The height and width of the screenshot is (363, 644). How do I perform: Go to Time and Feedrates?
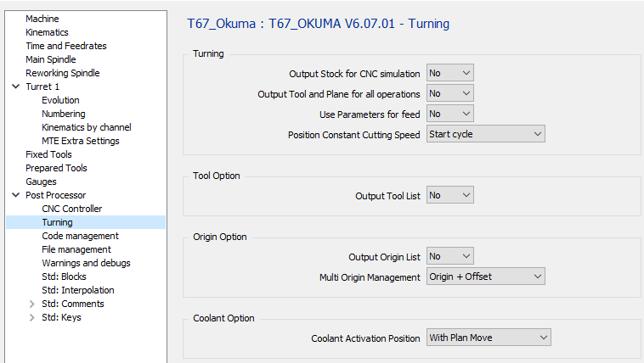pos(66,46)
